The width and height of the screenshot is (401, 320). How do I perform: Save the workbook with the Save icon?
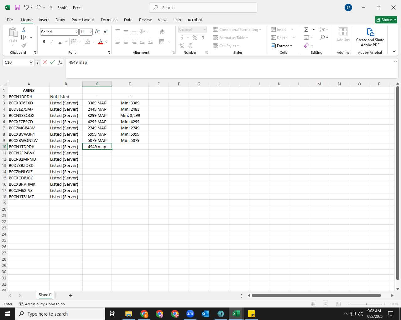tap(18, 7)
